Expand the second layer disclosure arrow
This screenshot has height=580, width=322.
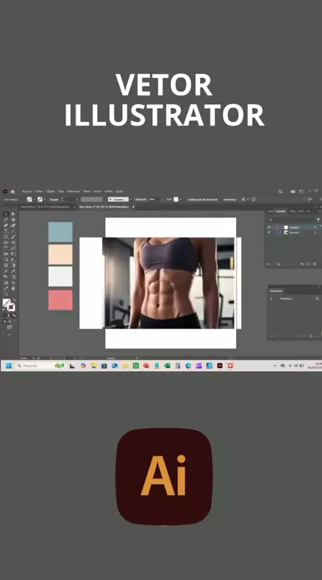pos(280,232)
